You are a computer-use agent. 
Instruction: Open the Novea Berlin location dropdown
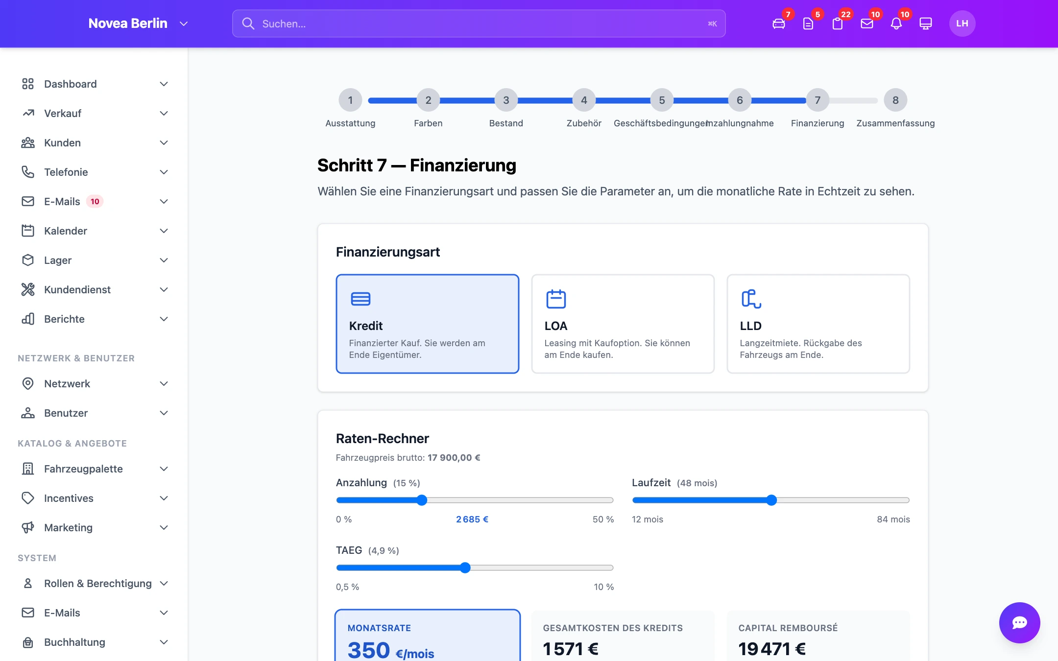(x=138, y=24)
